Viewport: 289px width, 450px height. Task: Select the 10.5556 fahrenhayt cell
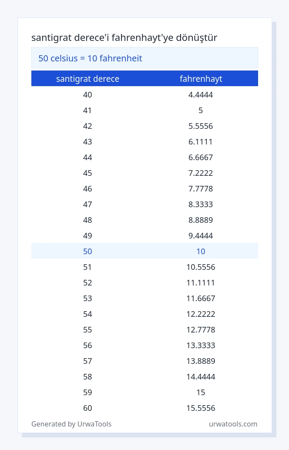point(201,267)
